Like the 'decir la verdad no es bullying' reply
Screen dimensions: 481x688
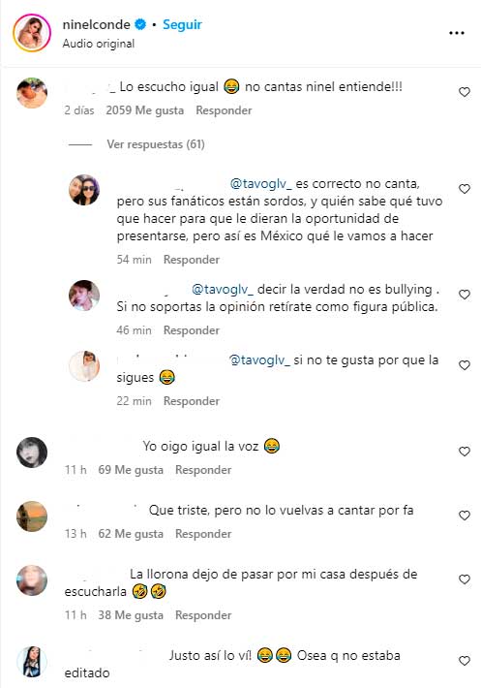click(x=465, y=295)
